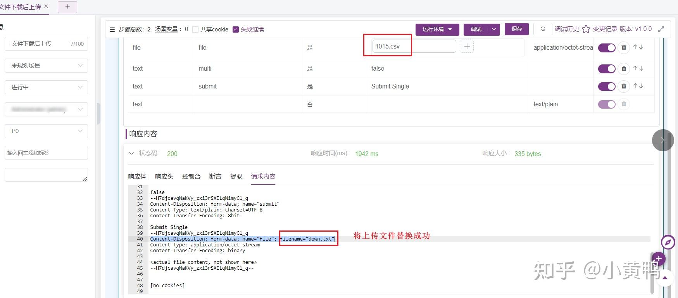Screen dimensions: 678x298
Task: Switch to the 断言 tab
Action: [x=215, y=177]
